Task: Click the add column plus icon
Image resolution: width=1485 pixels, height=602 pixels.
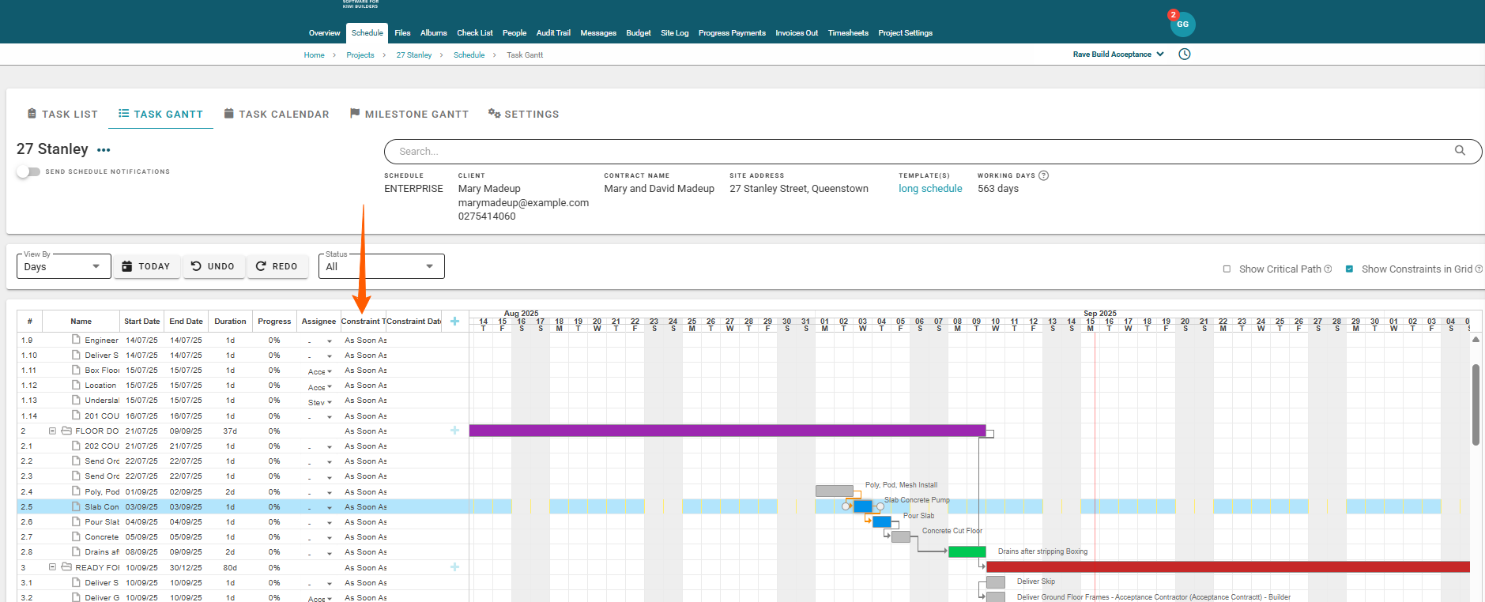Action: (454, 322)
